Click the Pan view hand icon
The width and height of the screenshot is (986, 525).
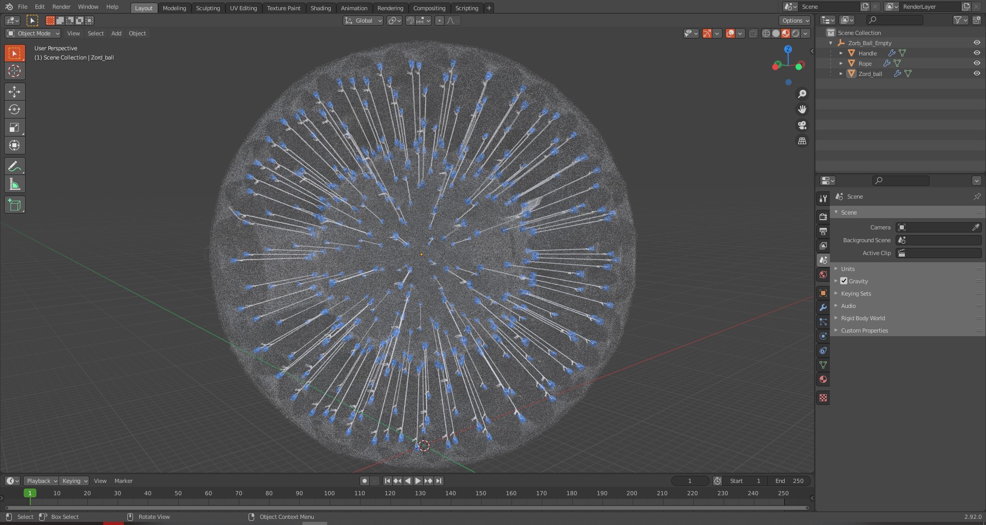click(802, 109)
